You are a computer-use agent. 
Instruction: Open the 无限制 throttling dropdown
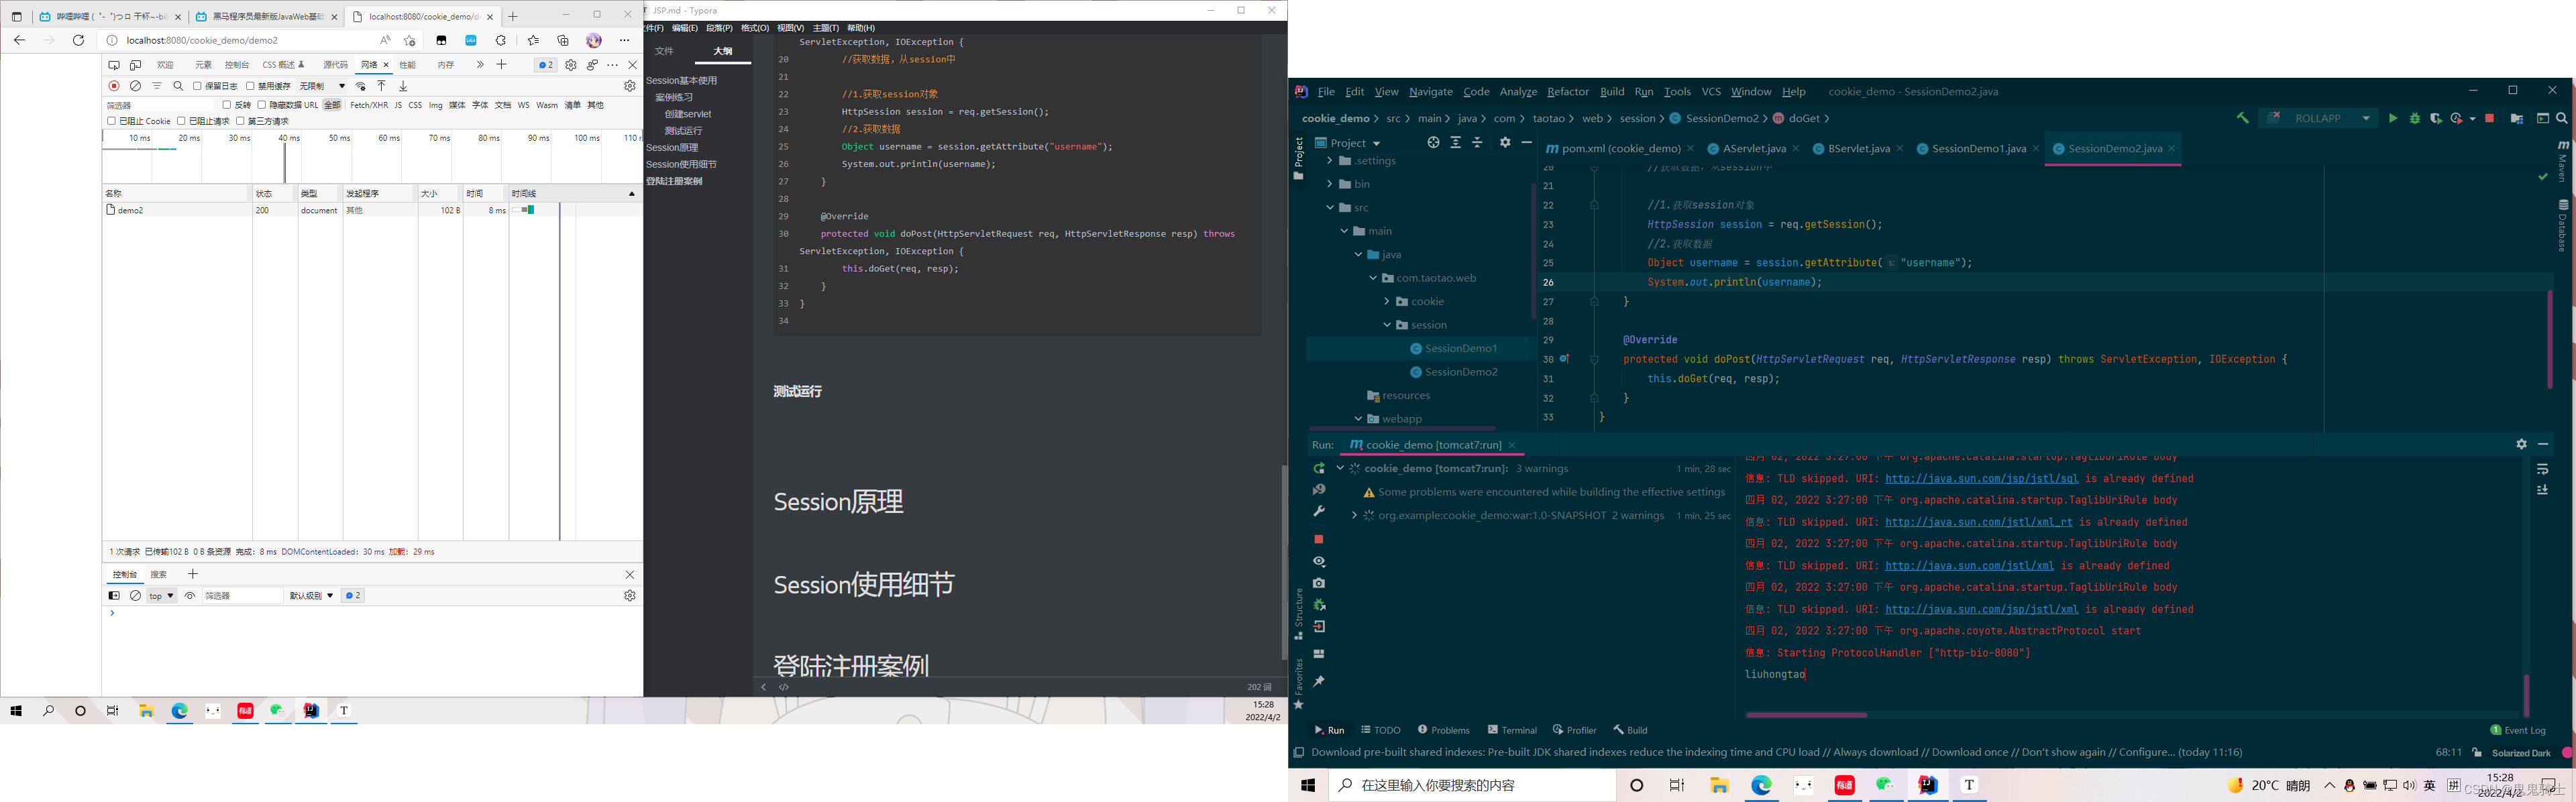(x=322, y=86)
